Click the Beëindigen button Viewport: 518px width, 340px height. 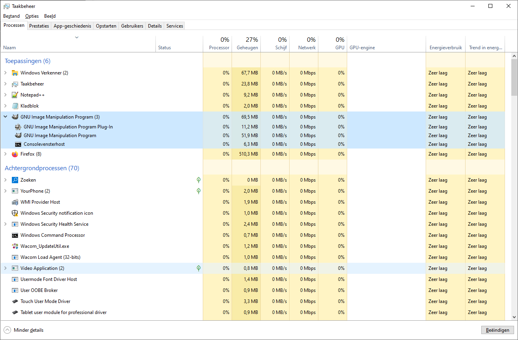click(x=497, y=330)
